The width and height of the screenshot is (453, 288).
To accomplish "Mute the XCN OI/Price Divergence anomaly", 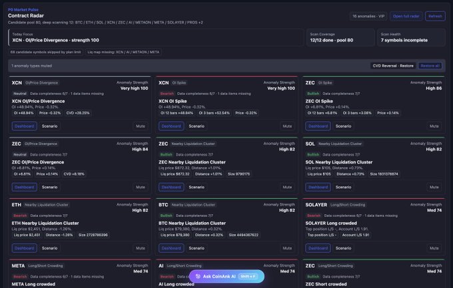I will 141,126.
